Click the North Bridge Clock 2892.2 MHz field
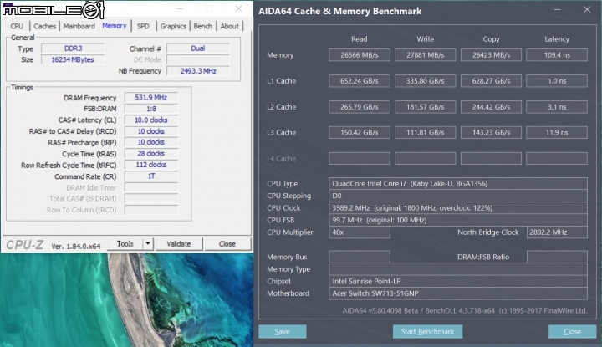Screen dimensions: 602x347 (x=557, y=232)
